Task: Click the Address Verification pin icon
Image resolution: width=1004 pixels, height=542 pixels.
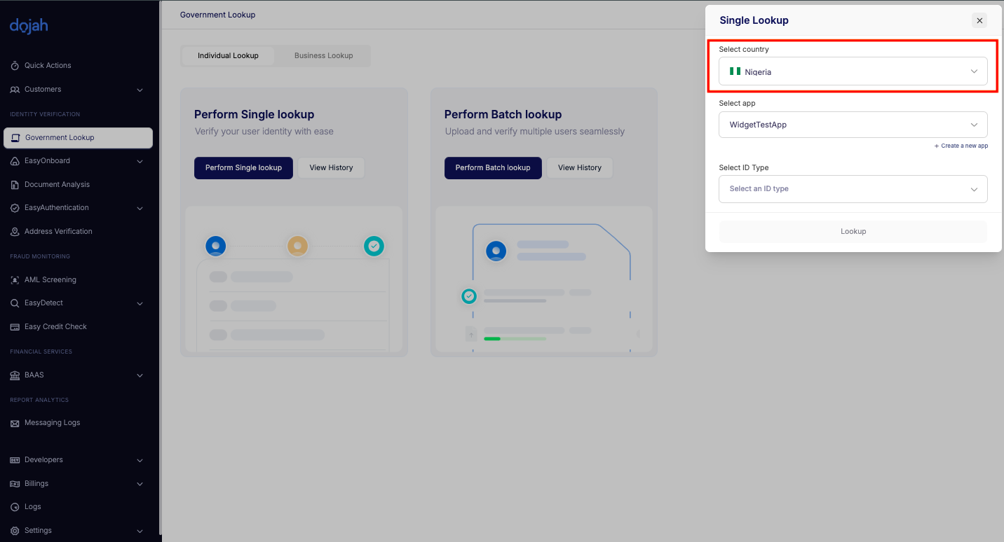Action: (x=15, y=232)
